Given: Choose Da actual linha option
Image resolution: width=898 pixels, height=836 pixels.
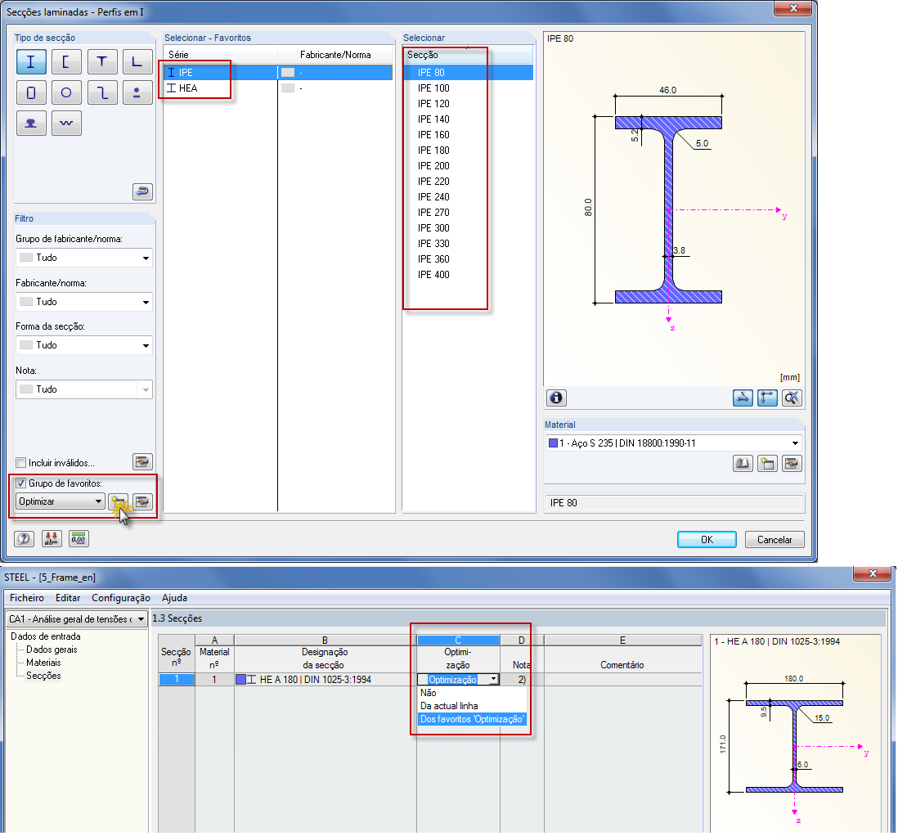Looking at the screenshot, I should (472, 706).
